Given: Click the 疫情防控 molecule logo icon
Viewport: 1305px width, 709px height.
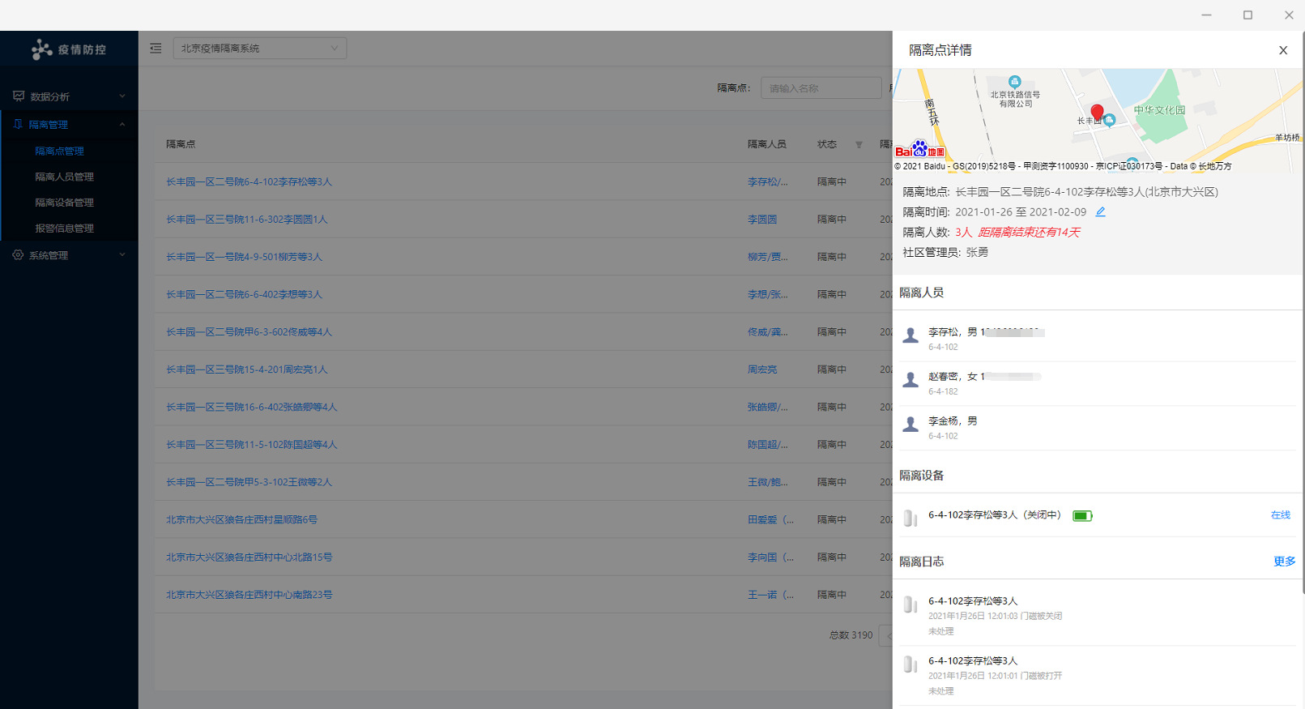Looking at the screenshot, I should [x=41, y=49].
